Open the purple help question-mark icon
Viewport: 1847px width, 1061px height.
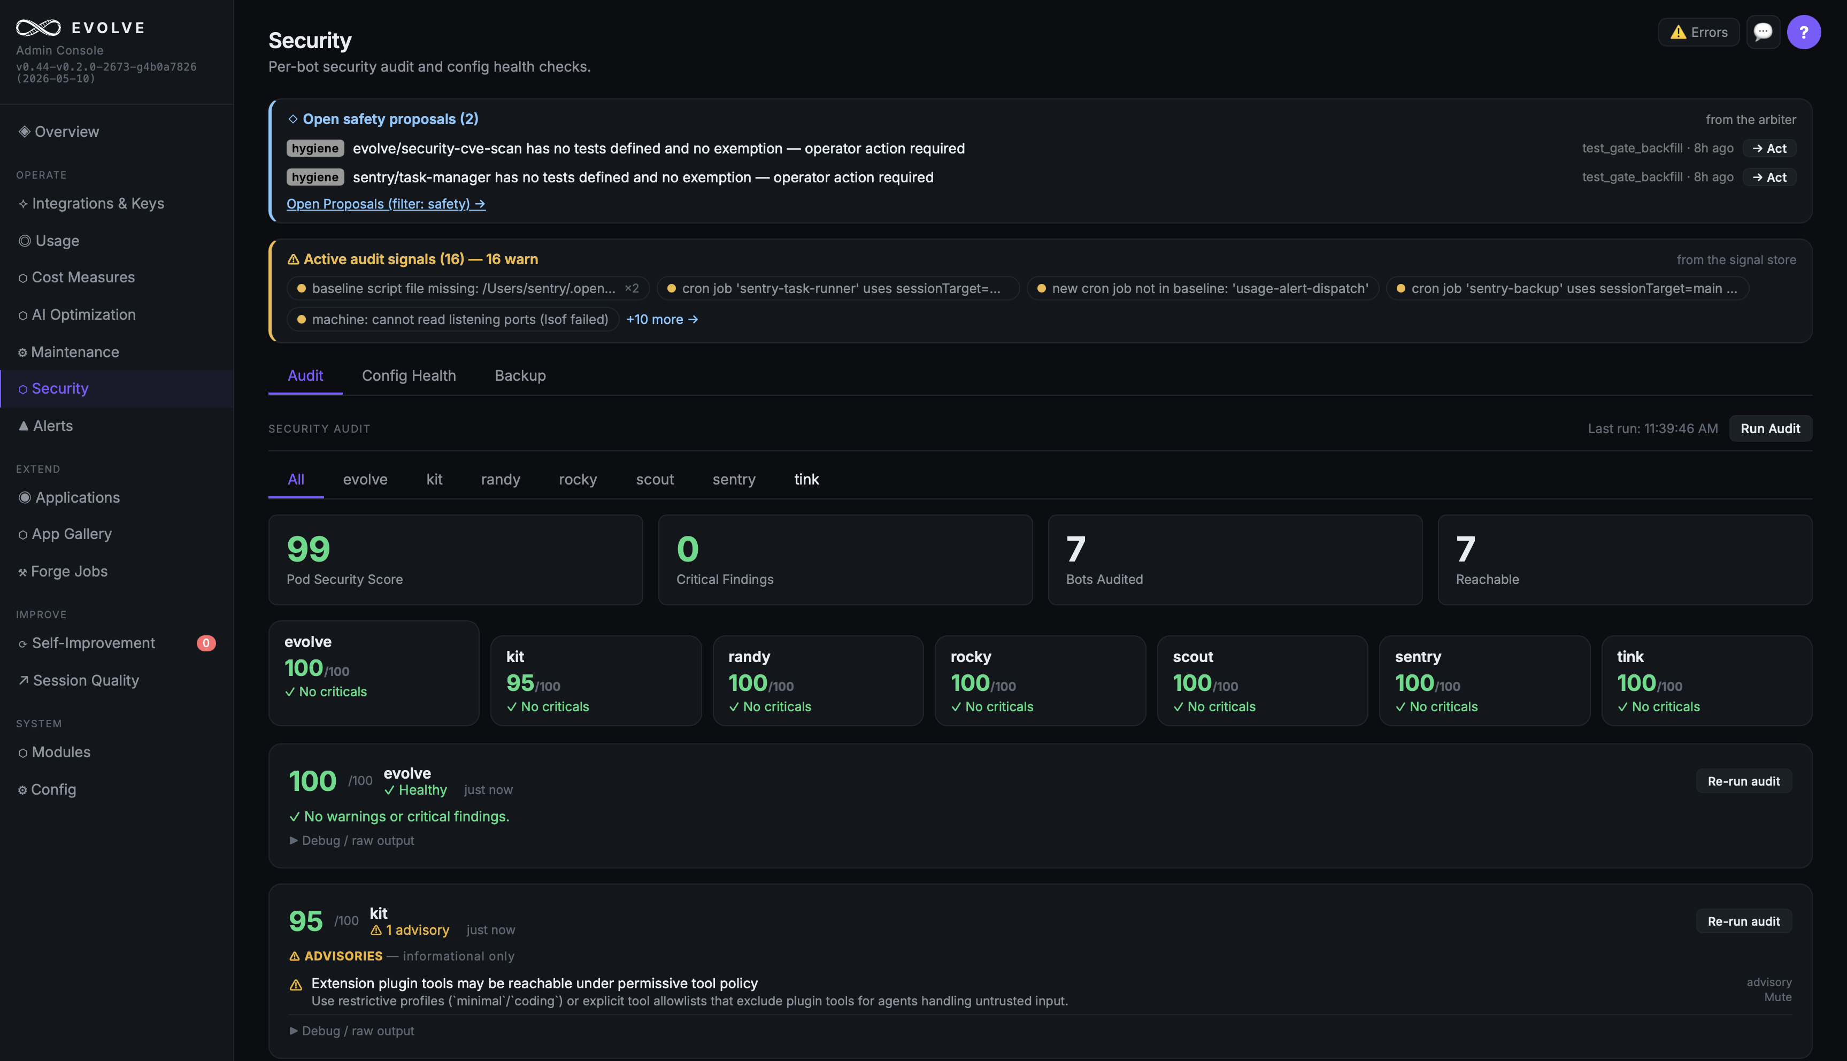click(x=1803, y=32)
